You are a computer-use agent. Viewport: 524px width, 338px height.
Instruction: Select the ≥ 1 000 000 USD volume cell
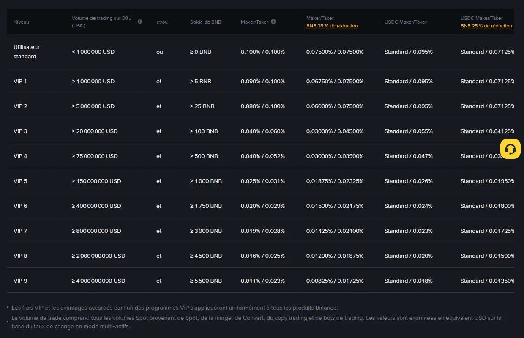pos(93,81)
